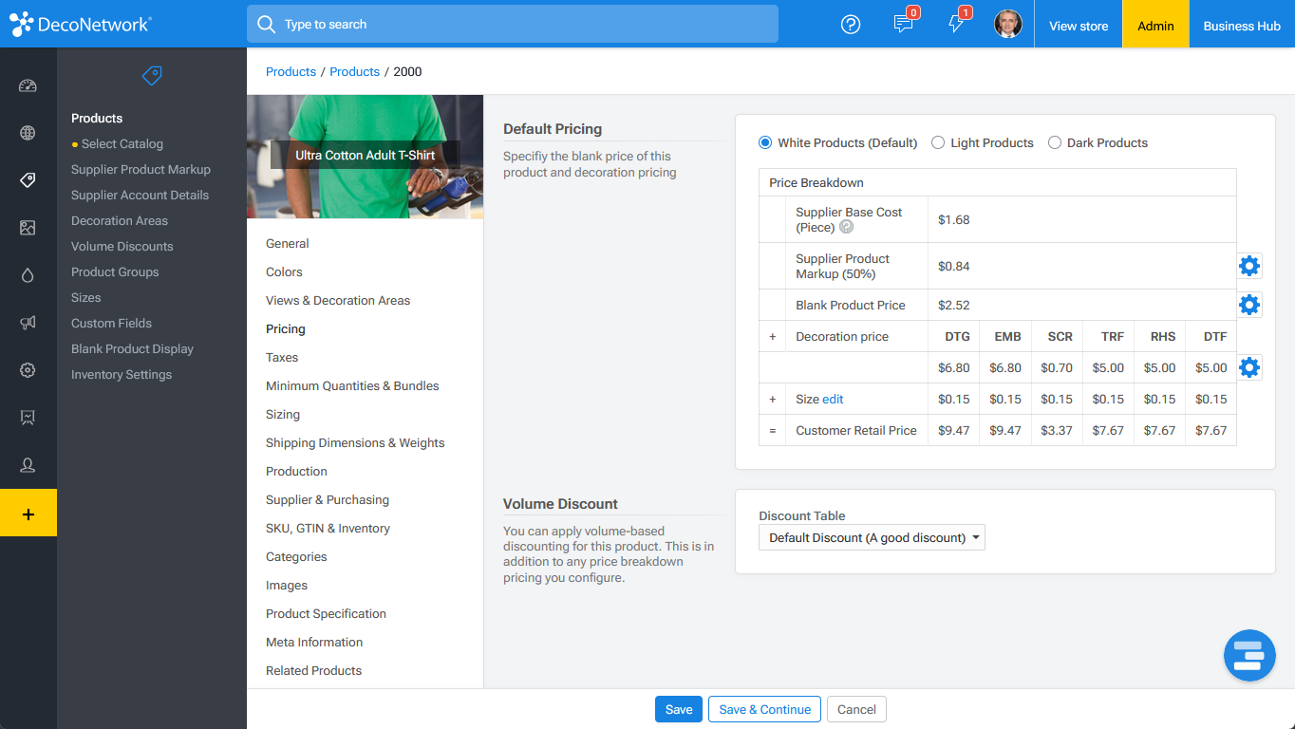1295x729 pixels.
Task: Open the image gallery sidebar icon
Action: (28, 228)
